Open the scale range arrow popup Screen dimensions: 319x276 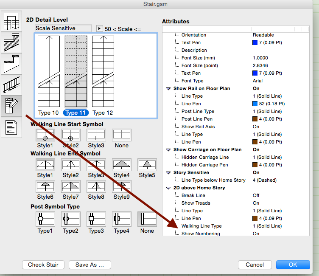[100, 28]
